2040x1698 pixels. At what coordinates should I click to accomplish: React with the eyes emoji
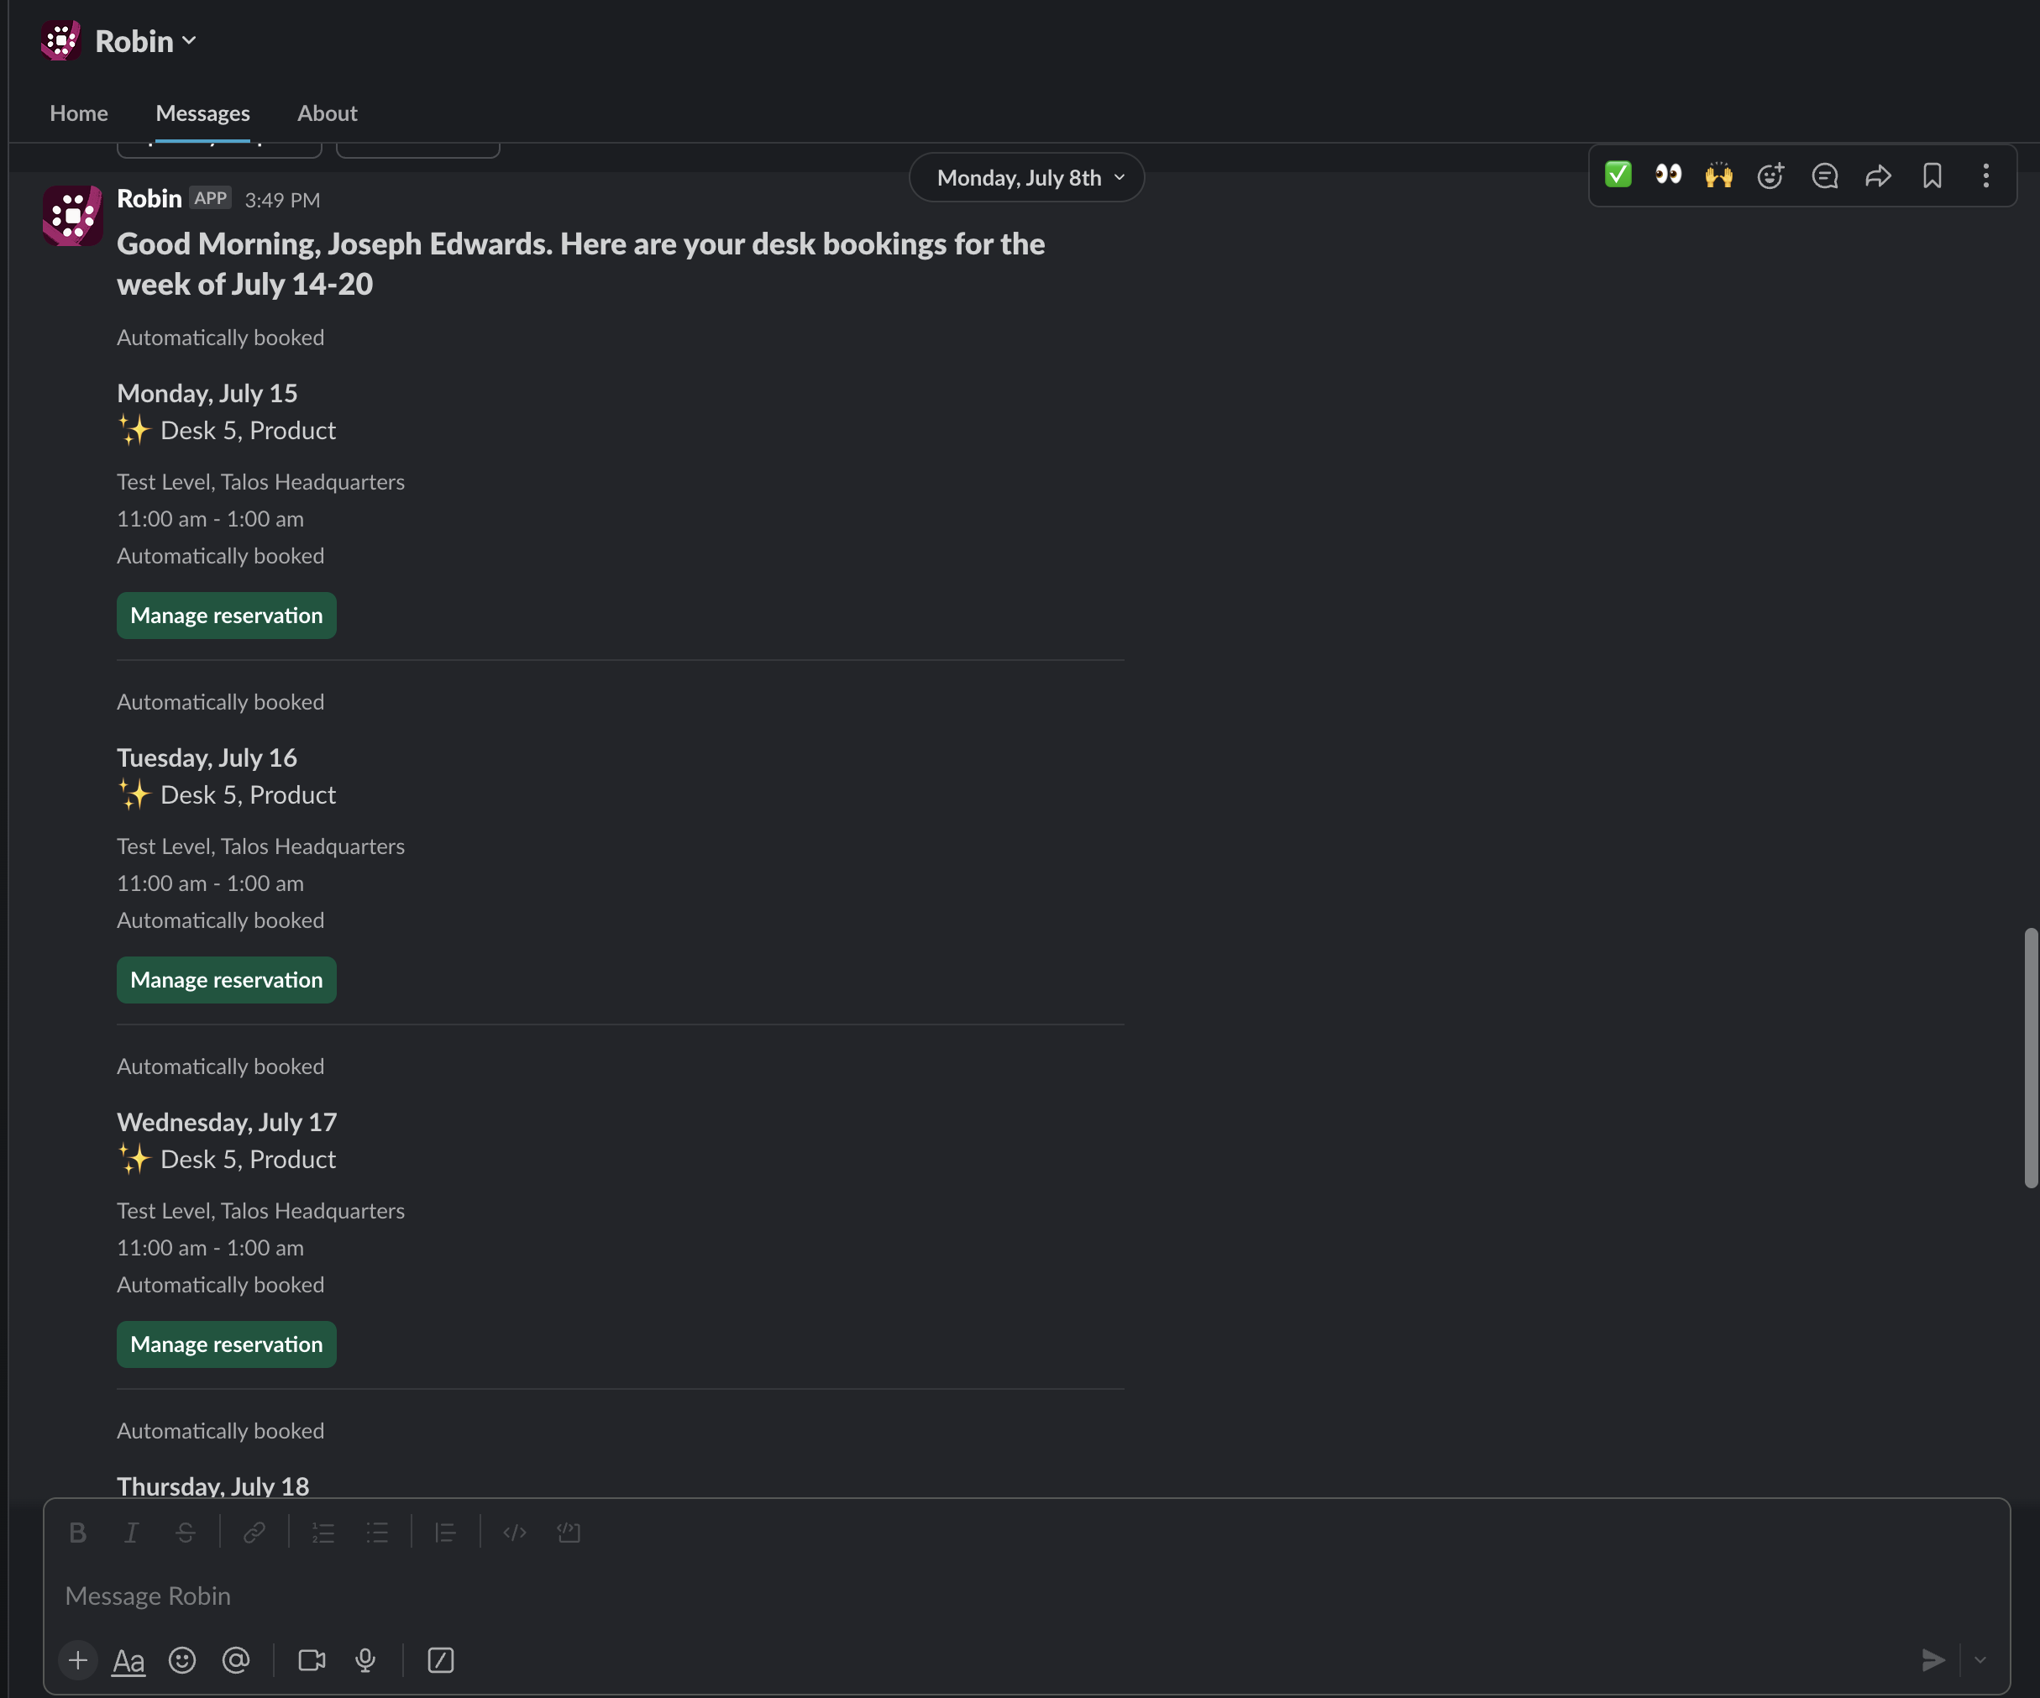click(1669, 176)
